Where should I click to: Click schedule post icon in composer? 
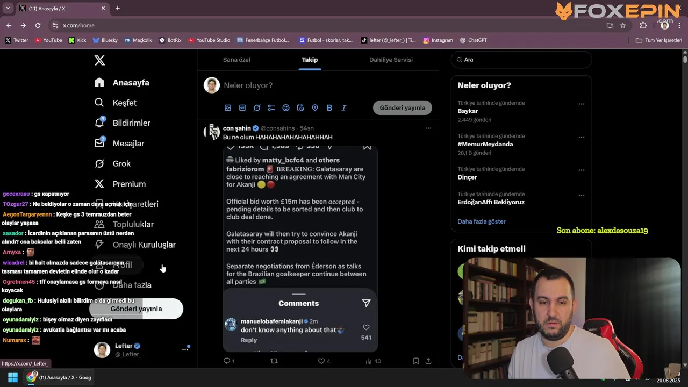[300, 107]
